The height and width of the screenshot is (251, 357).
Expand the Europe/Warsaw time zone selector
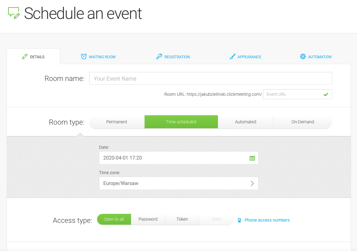pos(179,183)
